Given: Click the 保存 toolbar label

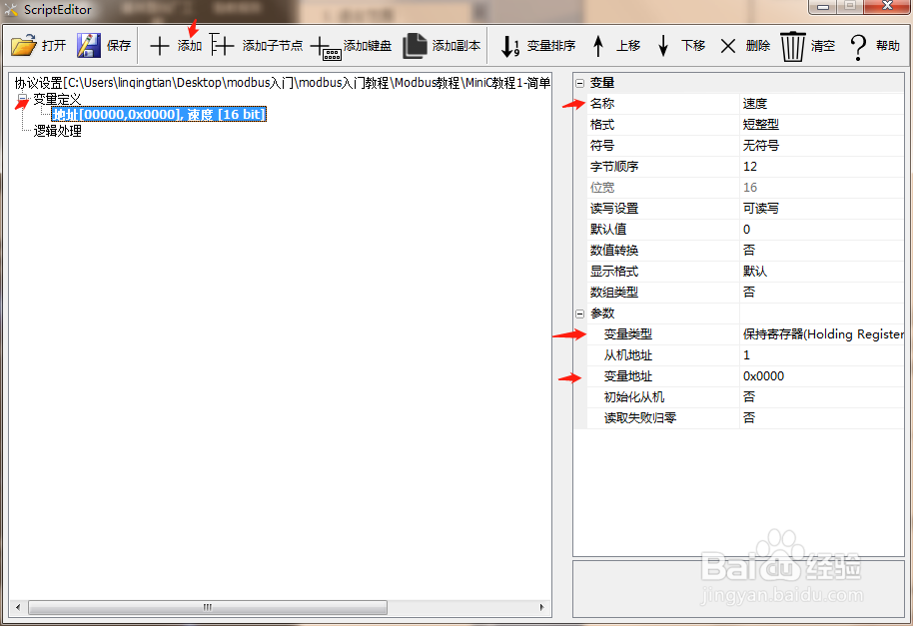Looking at the screenshot, I should pos(119,45).
